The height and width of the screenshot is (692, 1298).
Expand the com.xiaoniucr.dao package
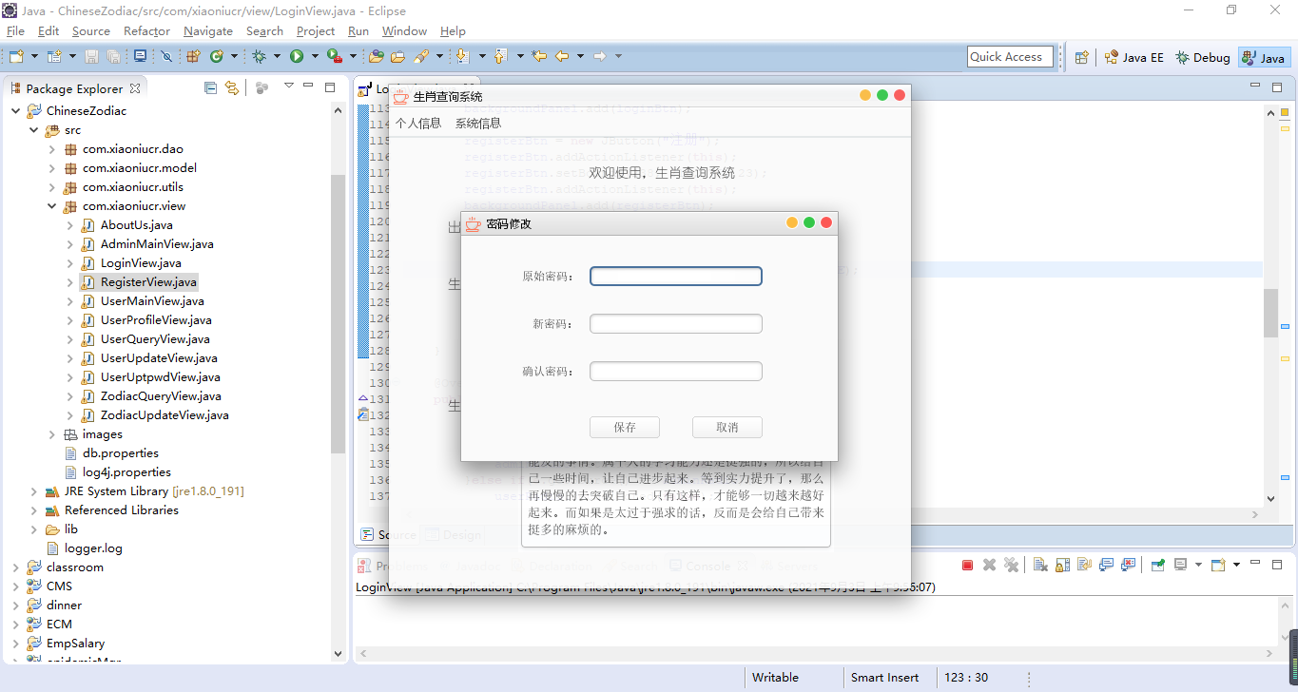pos(52,149)
